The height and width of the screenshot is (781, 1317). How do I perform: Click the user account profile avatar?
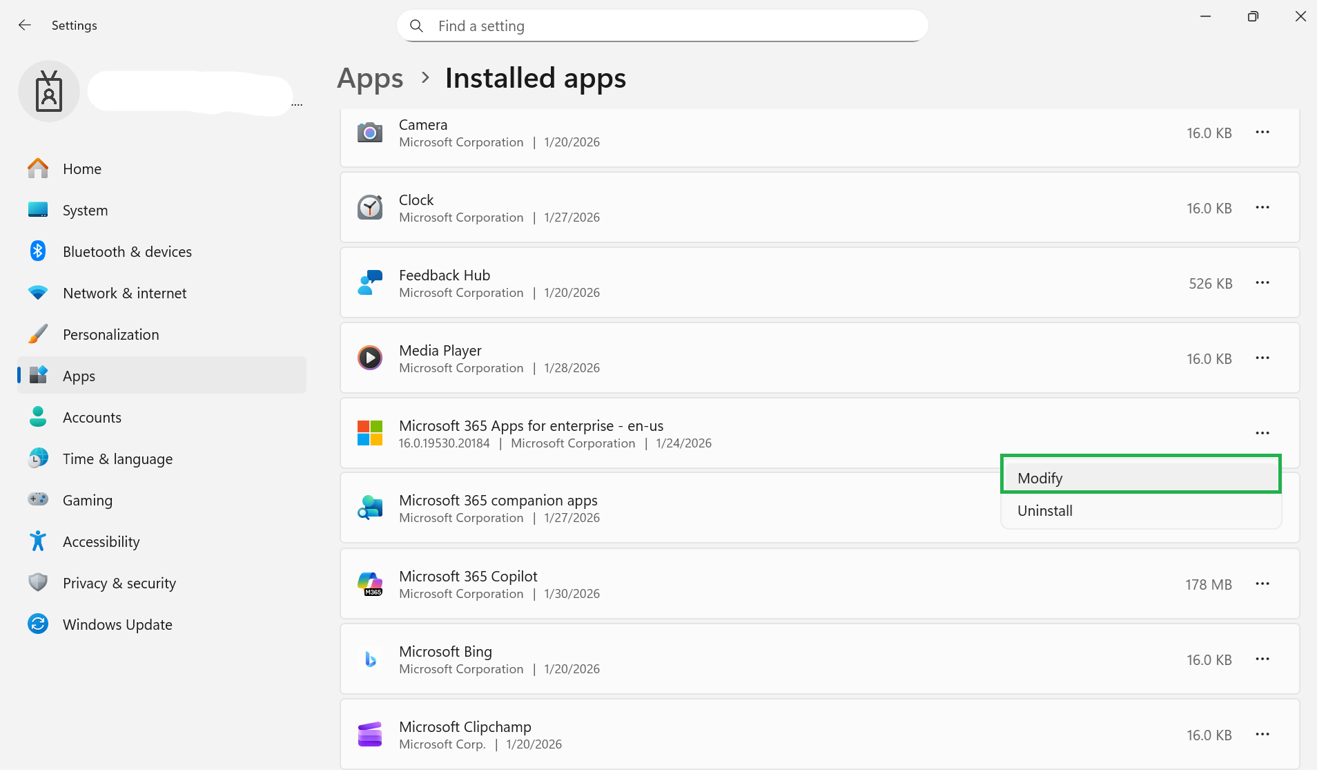coord(49,91)
